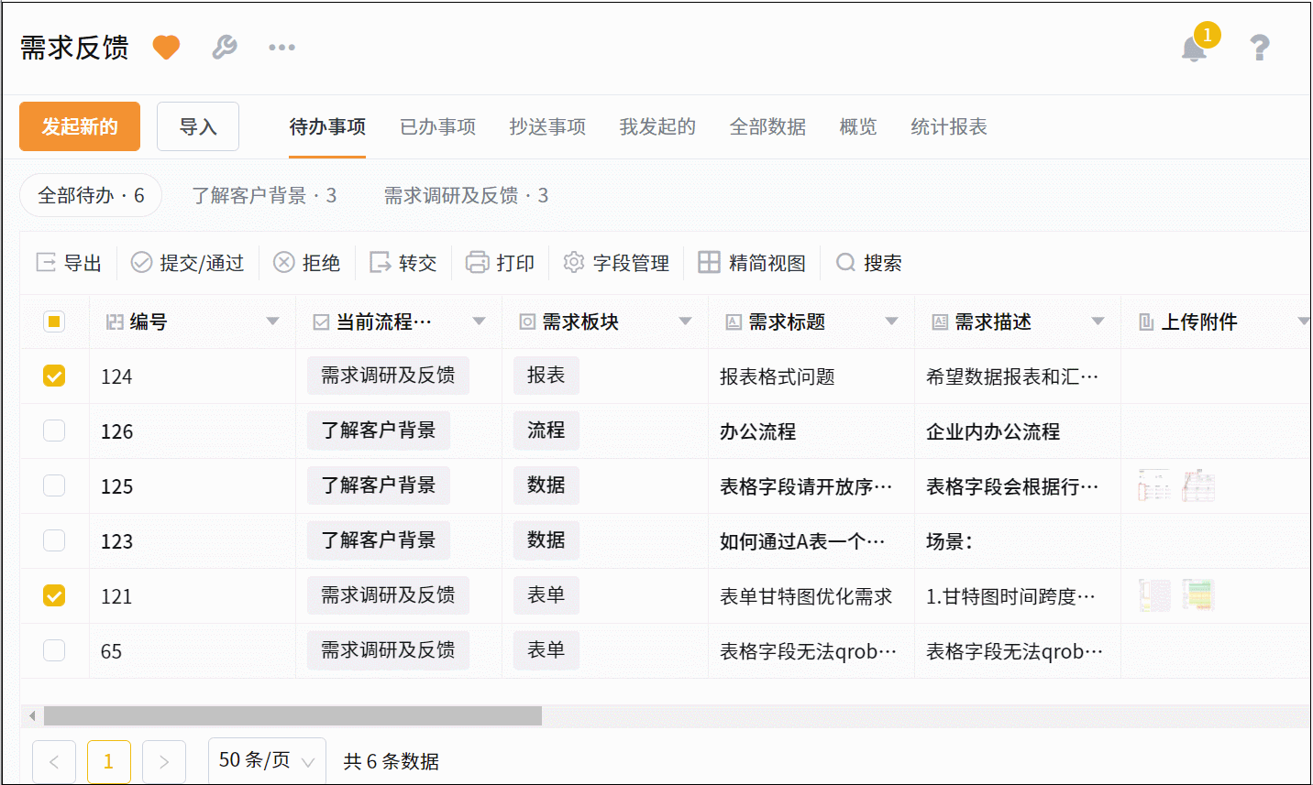Image resolution: width=1313 pixels, height=785 pixels.
Task: Open the 需求标题 column dropdown arrow
Action: (891, 322)
